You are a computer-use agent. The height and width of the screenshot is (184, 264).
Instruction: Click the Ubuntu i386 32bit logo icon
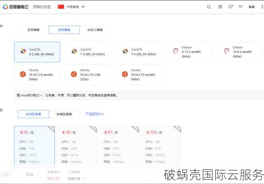click(x=74, y=74)
